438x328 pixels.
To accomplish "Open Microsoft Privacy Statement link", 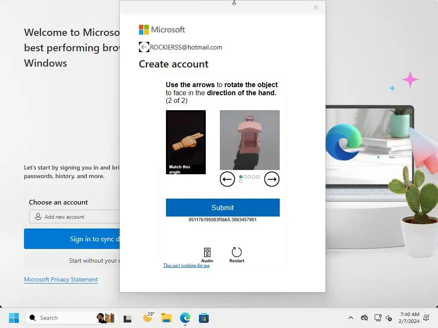I will 61,279.
